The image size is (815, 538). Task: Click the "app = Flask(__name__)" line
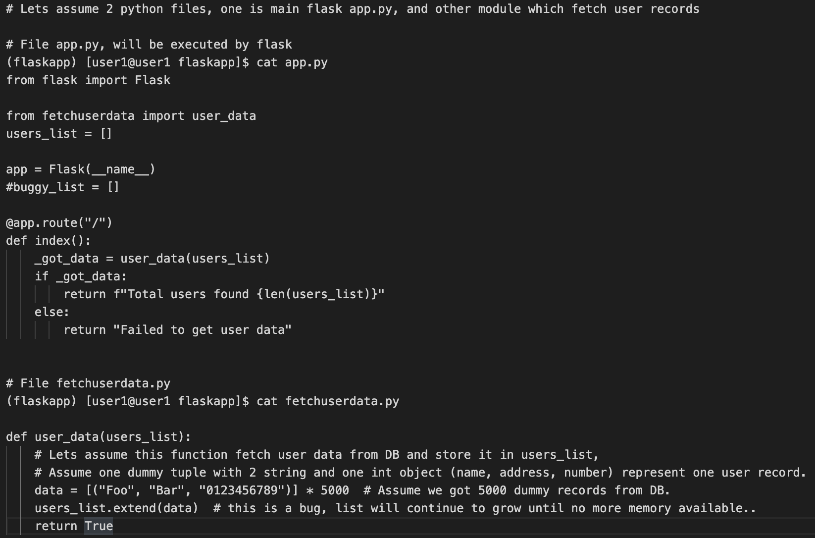(81, 169)
